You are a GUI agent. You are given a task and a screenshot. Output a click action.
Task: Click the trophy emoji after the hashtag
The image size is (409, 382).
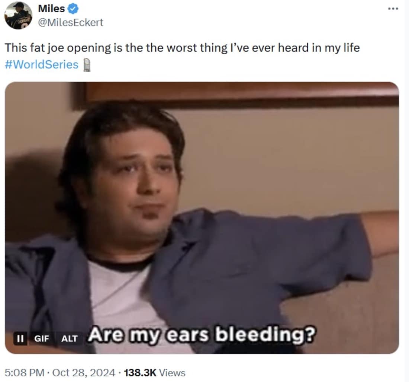[87, 65]
